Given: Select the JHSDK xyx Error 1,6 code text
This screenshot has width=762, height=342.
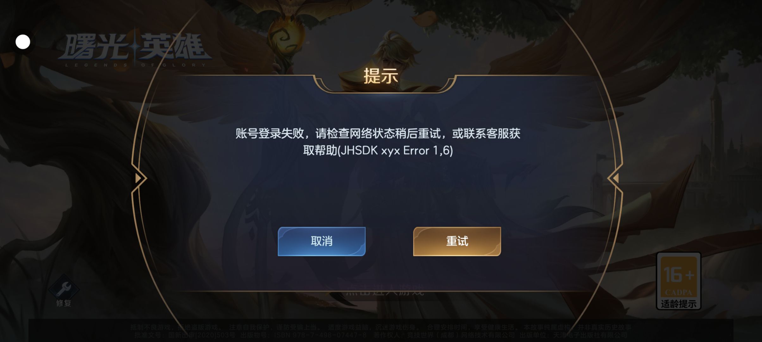Looking at the screenshot, I should pyautogui.click(x=395, y=151).
